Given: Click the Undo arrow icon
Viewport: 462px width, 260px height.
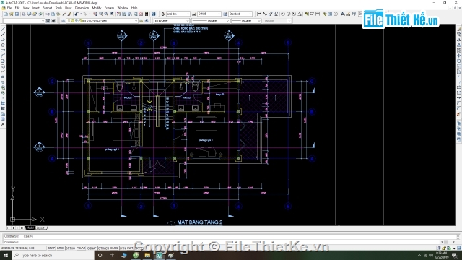Looking at the screenshot, I should point(76,14).
